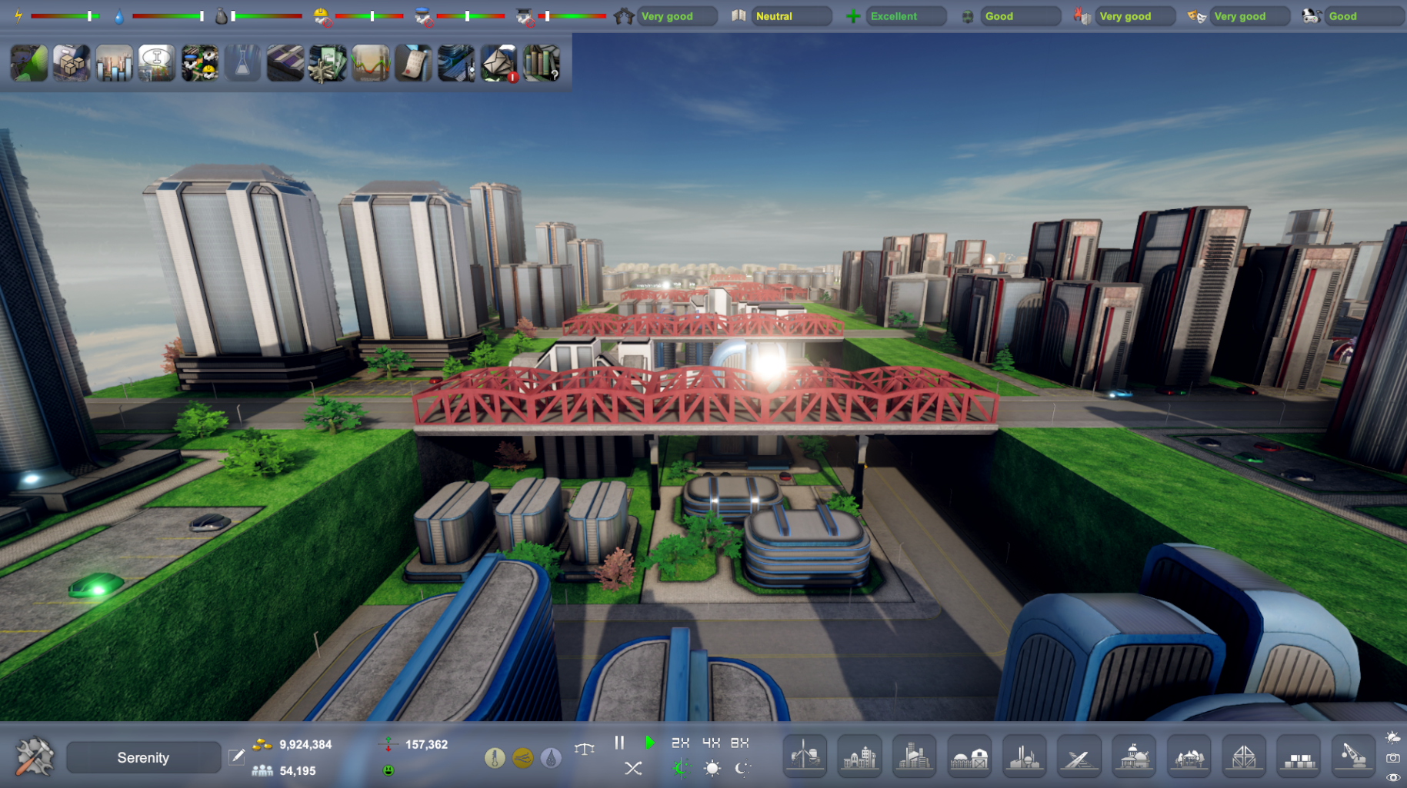The image size is (1407, 788).
Task: Open the research flask icon
Action: 242,63
